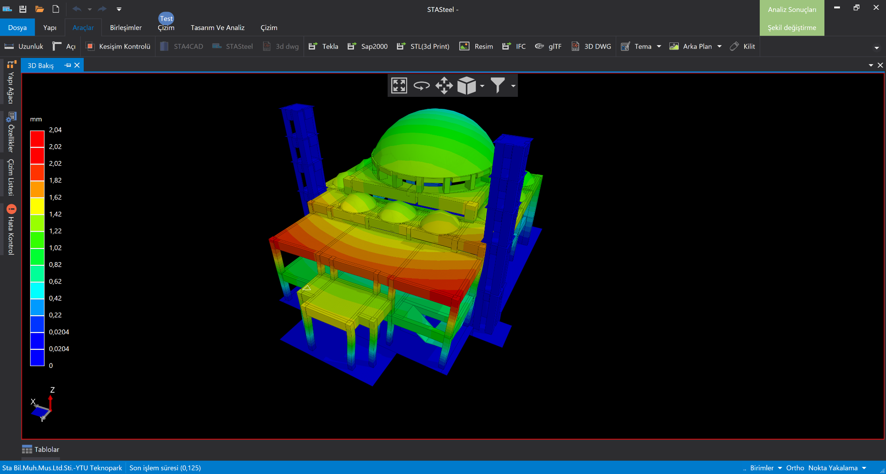Toggle the Kilit lock option
The image size is (886, 474).
pos(742,46)
